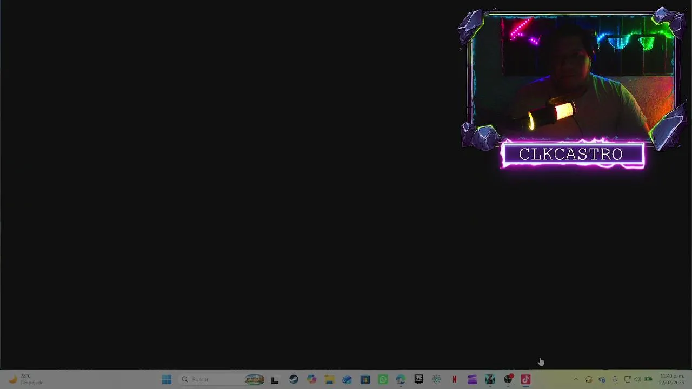
Task: Open the clock and date panel
Action: 671,379
